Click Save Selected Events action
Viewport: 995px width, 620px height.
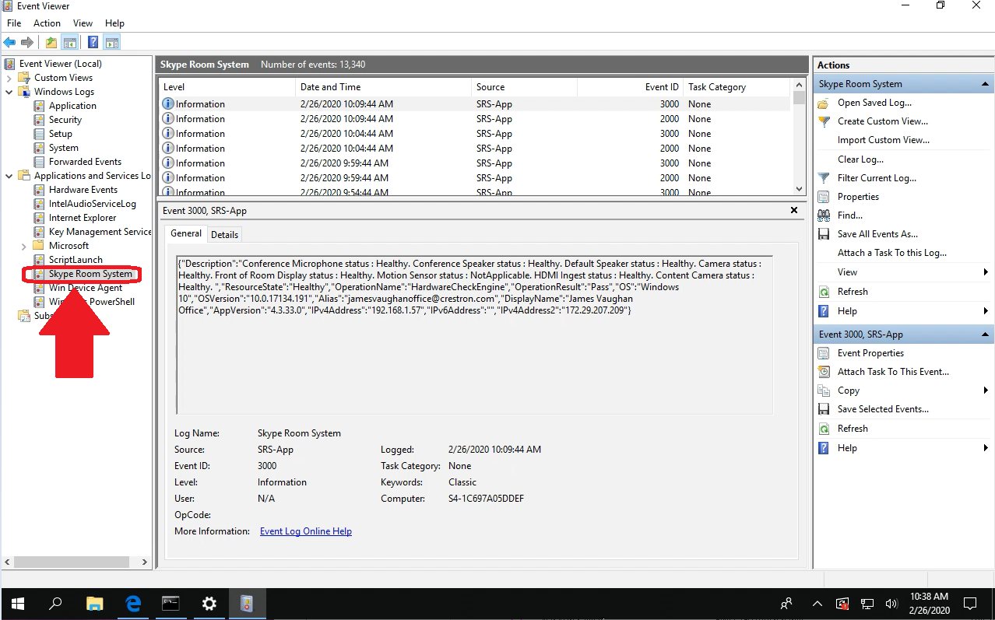[x=883, y=409]
